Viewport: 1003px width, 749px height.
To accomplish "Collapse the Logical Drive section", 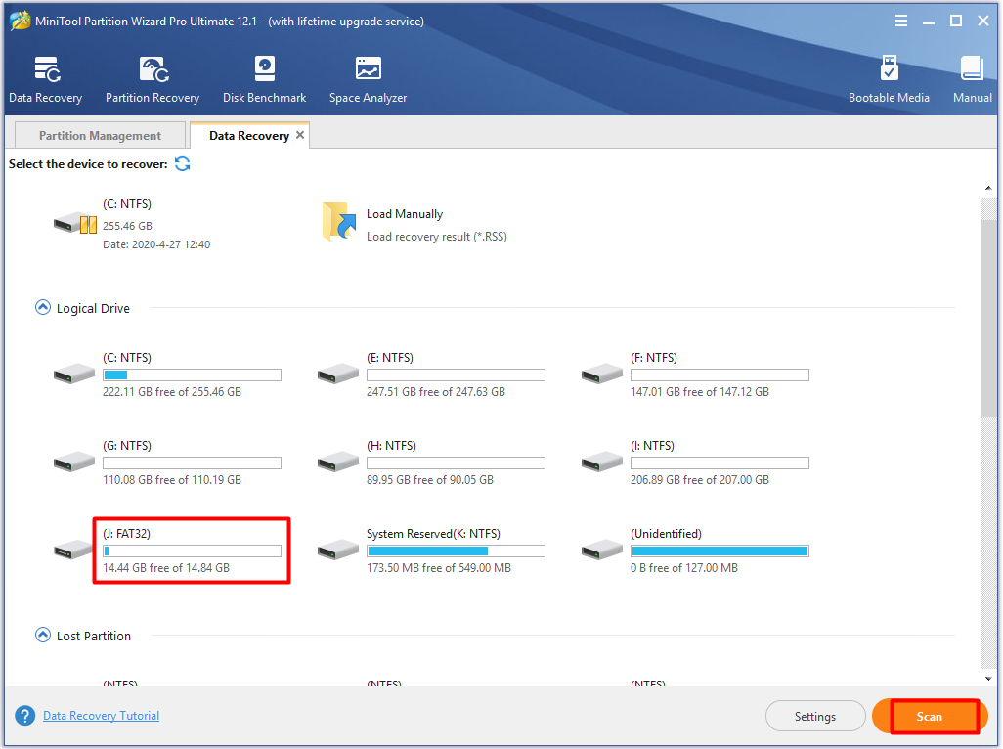I will (43, 308).
